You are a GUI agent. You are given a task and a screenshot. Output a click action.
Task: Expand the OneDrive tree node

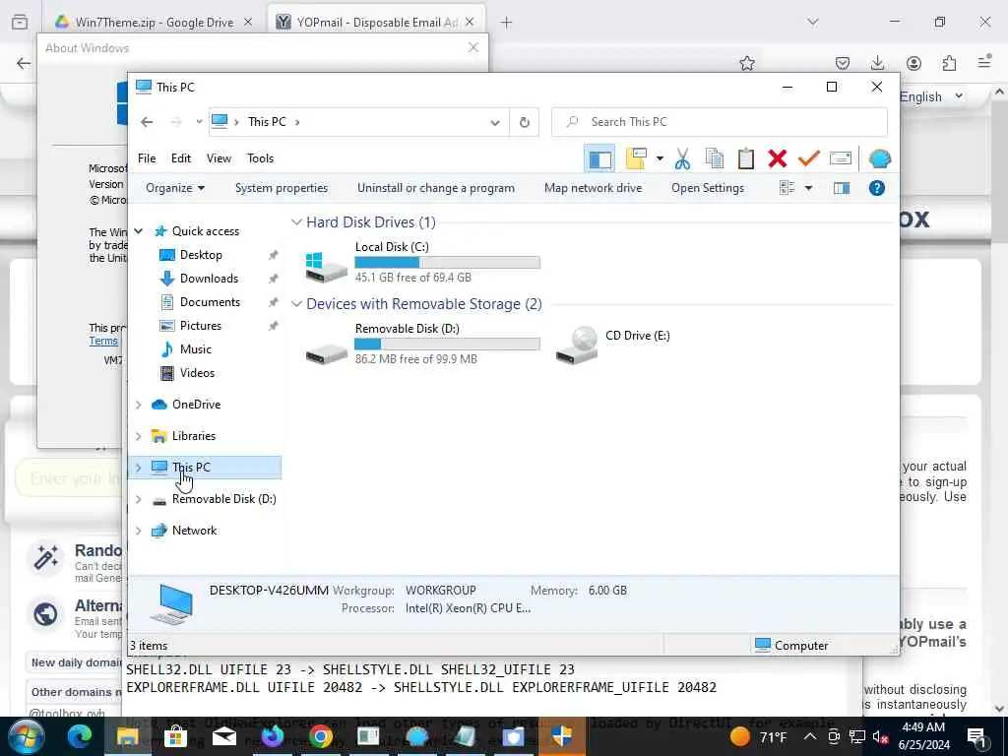[138, 405]
